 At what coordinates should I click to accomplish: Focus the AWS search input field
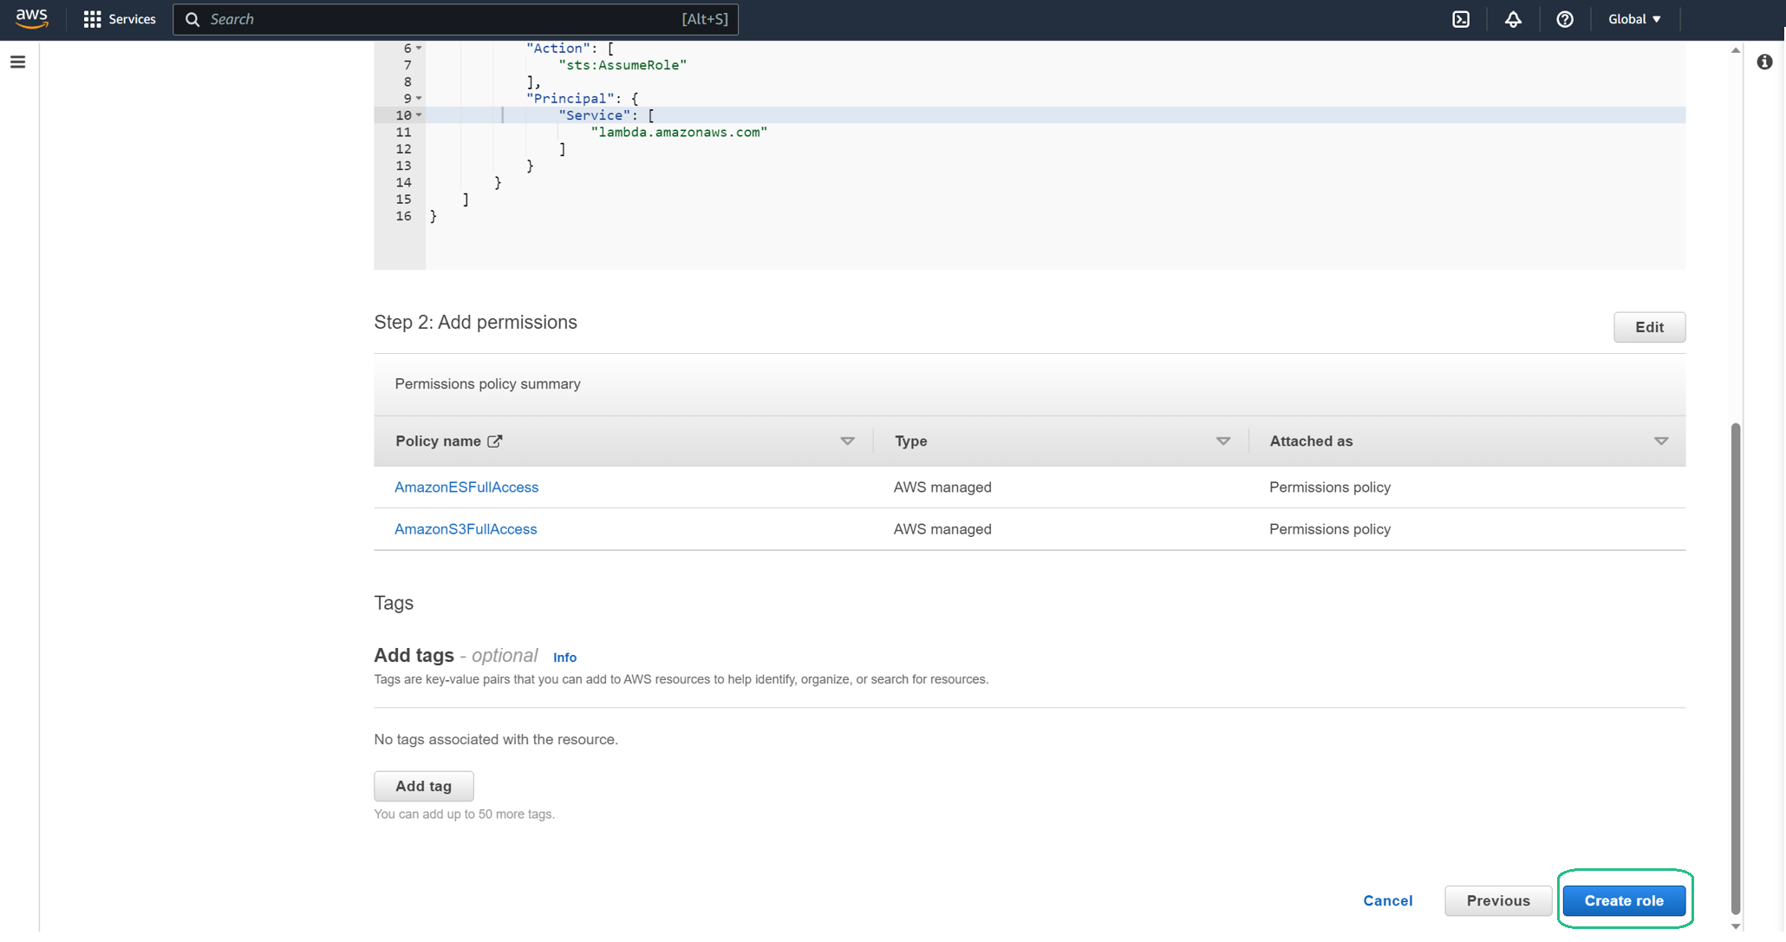pyautogui.click(x=455, y=19)
